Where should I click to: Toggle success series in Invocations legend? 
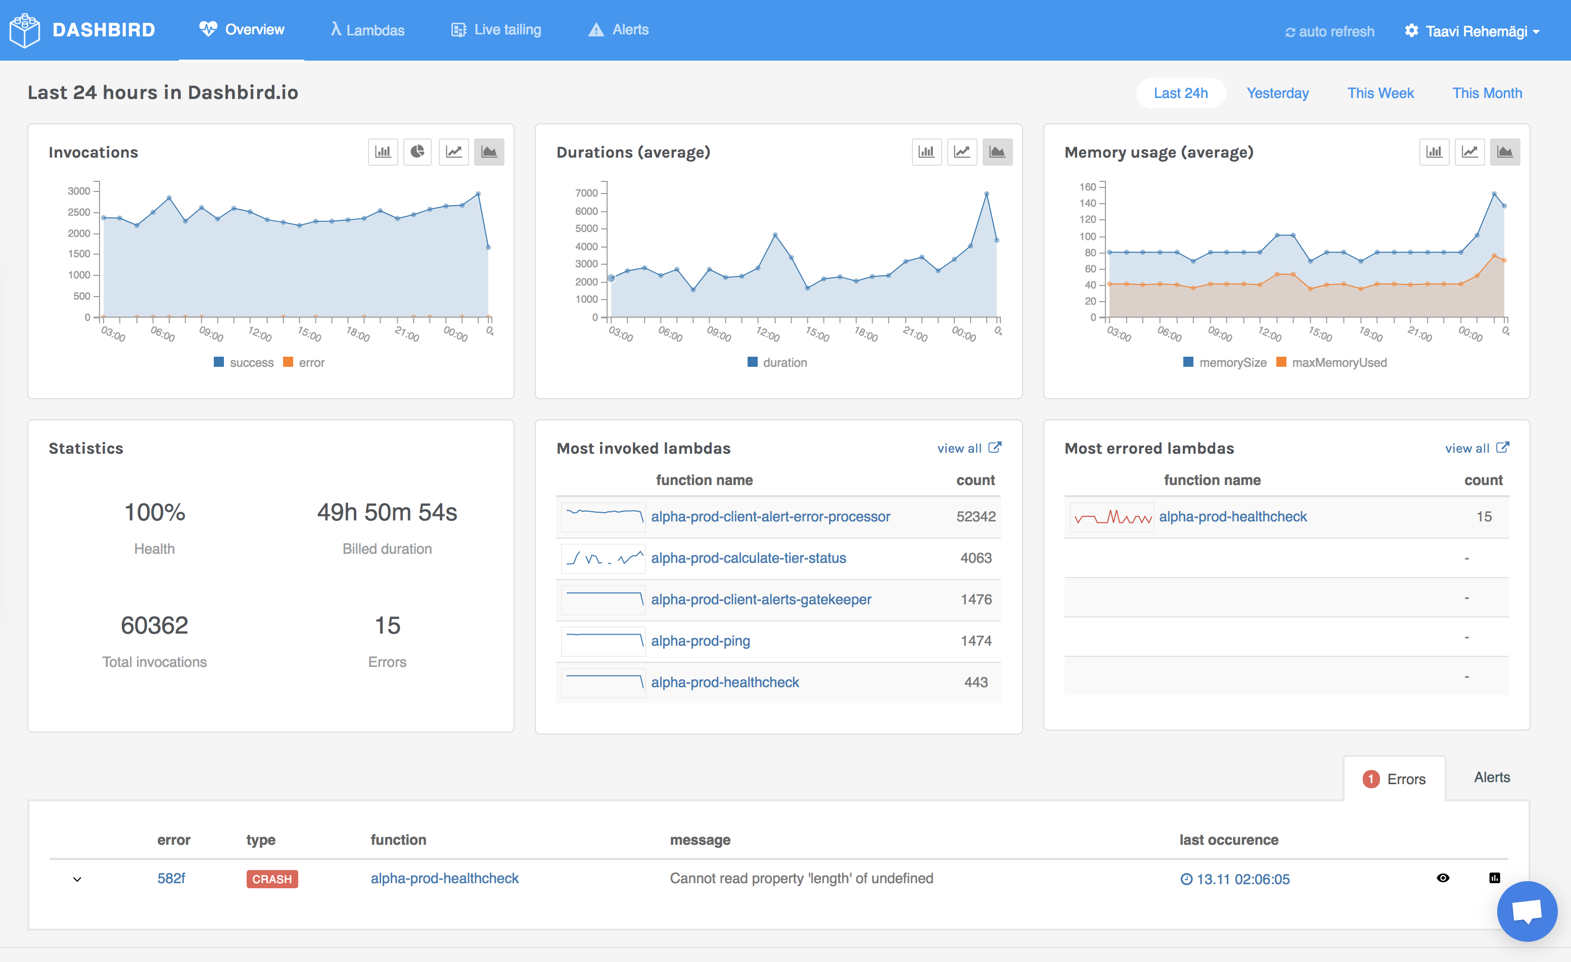[x=244, y=363]
